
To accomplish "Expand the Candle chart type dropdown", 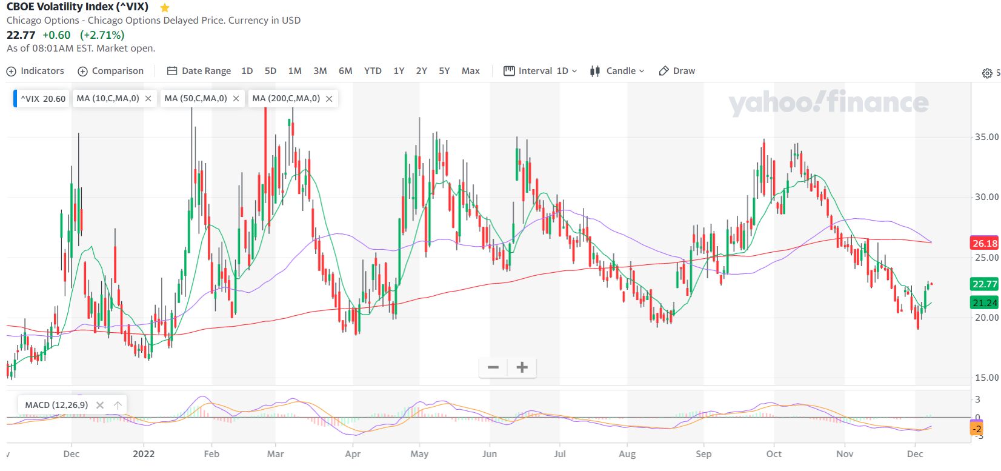I will click(617, 71).
